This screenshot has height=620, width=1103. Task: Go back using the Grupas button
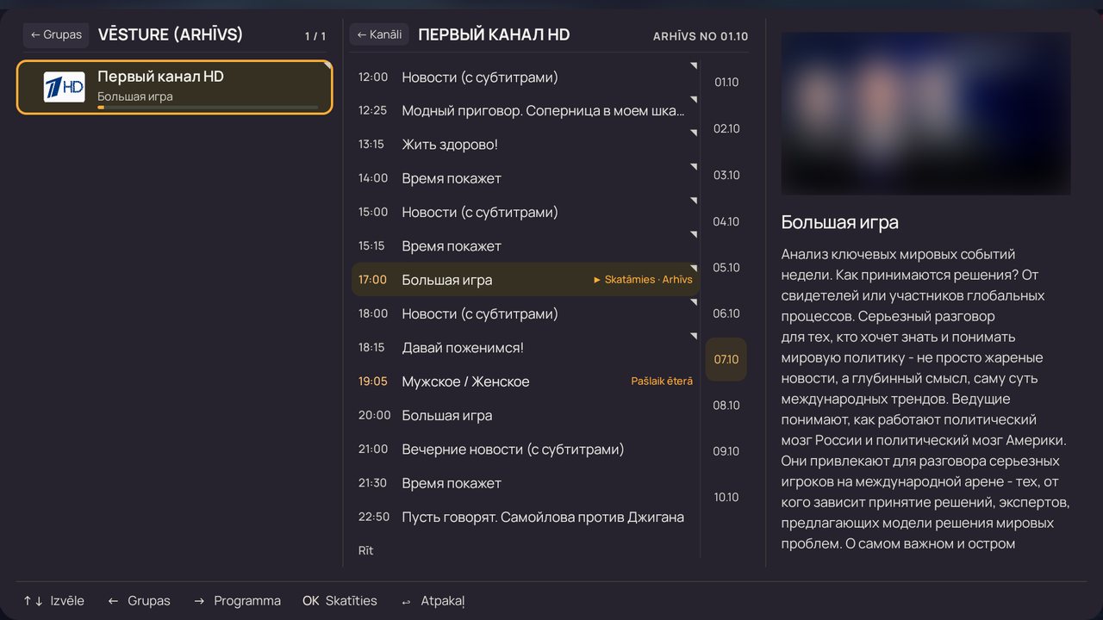(56, 34)
